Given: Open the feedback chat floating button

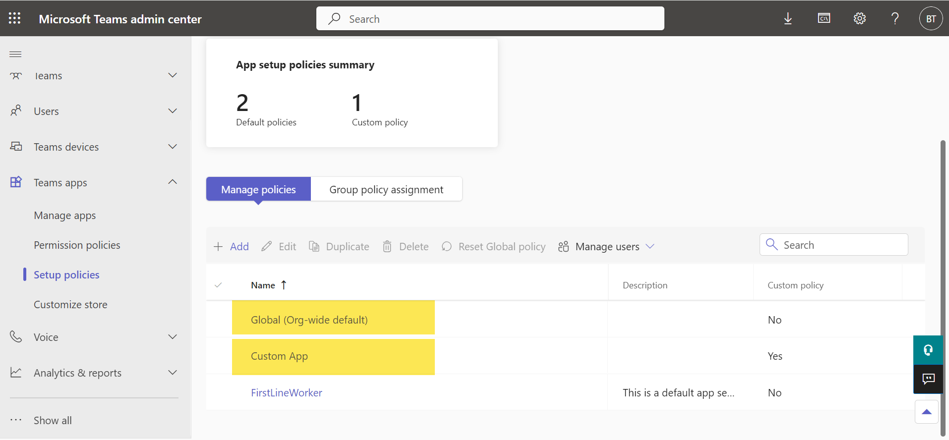Looking at the screenshot, I should tap(928, 379).
